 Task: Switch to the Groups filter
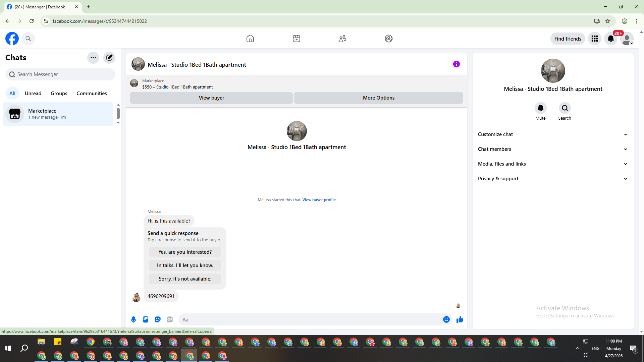(x=59, y=94)
